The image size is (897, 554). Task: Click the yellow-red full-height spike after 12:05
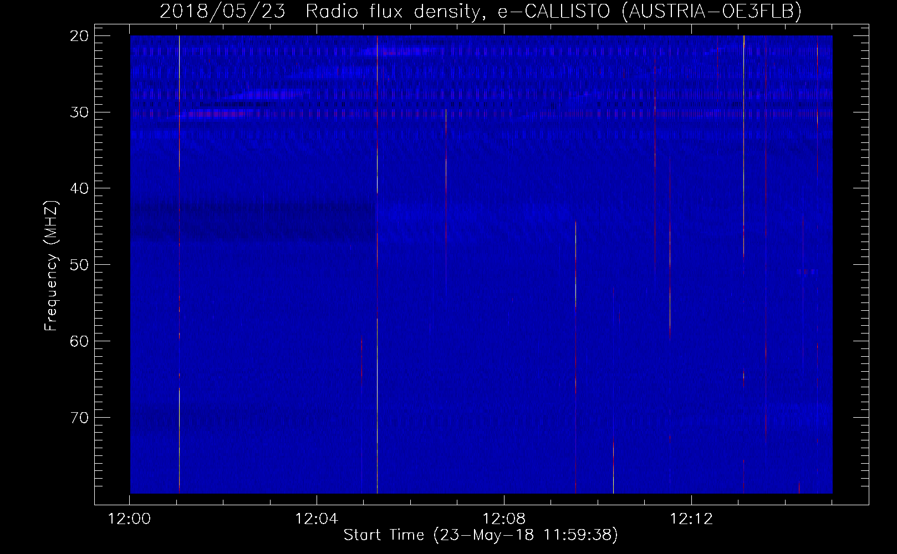[377, 264]
